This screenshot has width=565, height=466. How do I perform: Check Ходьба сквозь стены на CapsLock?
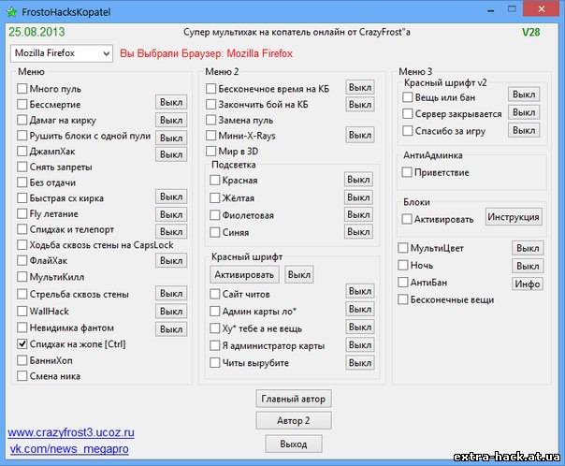22,245
